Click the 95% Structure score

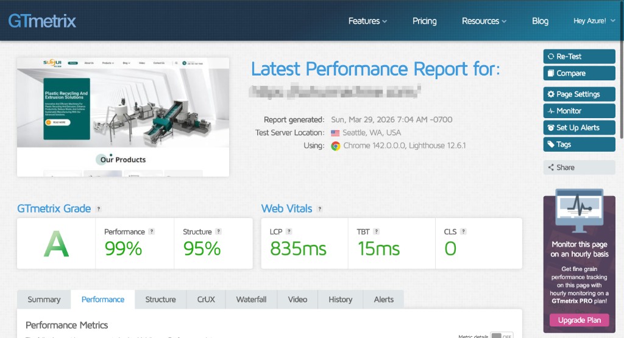point(202,249)
